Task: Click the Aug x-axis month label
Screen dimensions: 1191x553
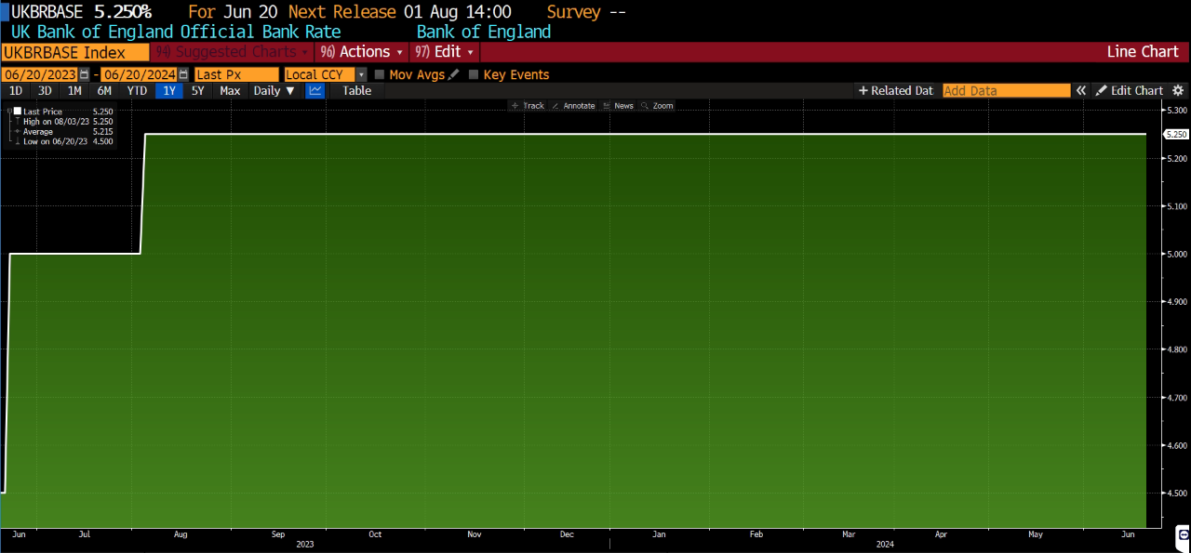Action: pyautogui.click(x=181, y=534)
